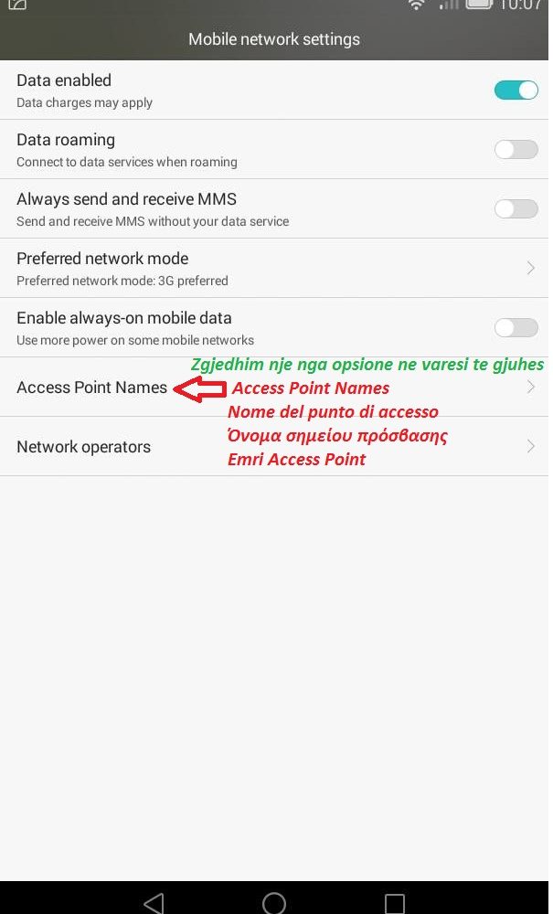Toggle Always send and receive MMS
The image size is (553, 914).
point(516,208)
